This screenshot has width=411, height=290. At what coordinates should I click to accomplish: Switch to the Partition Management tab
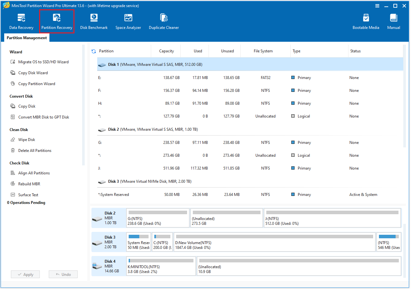click(x=27, y=38)
